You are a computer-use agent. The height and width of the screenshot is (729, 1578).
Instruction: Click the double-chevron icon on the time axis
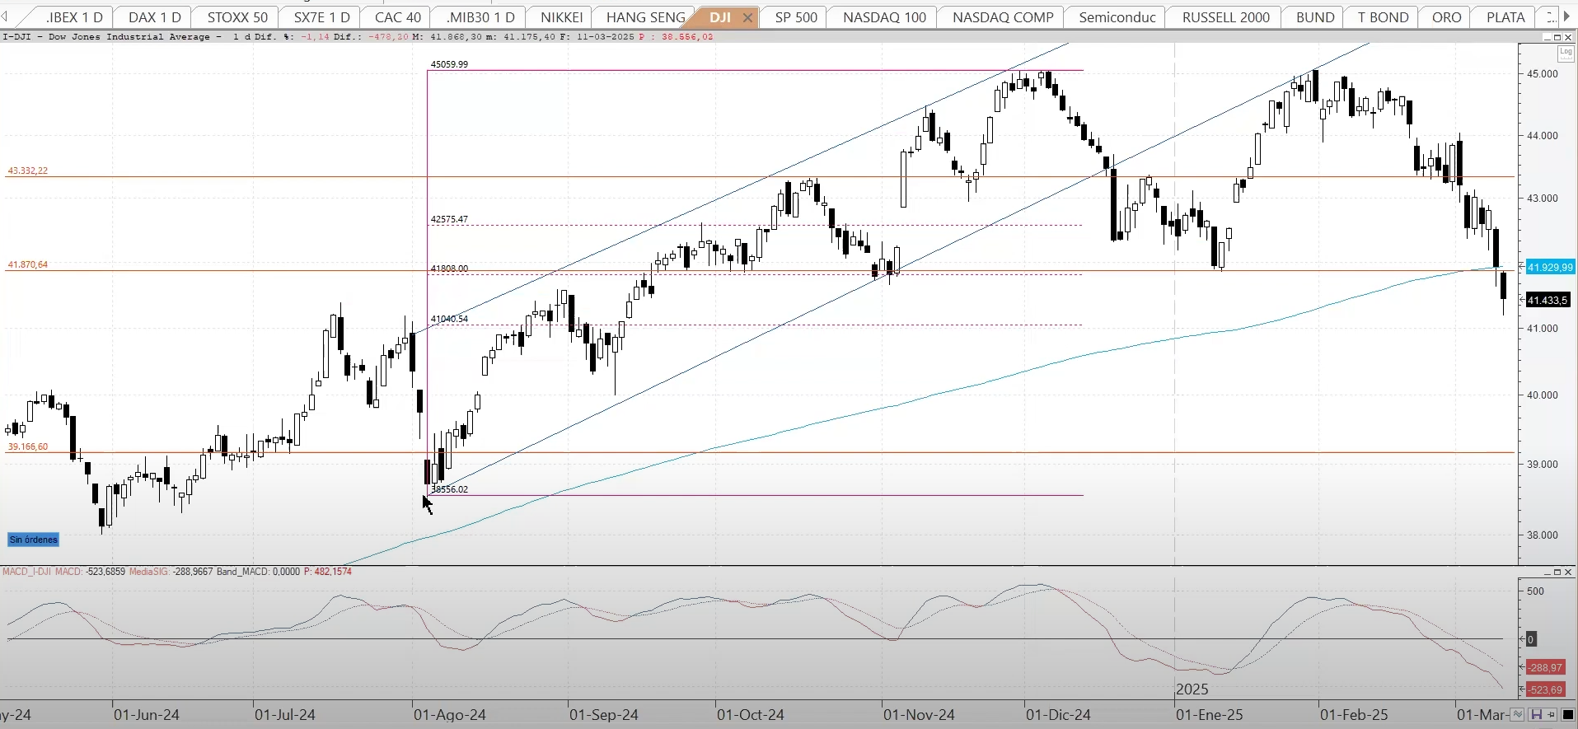click(x=1518, y=714)
